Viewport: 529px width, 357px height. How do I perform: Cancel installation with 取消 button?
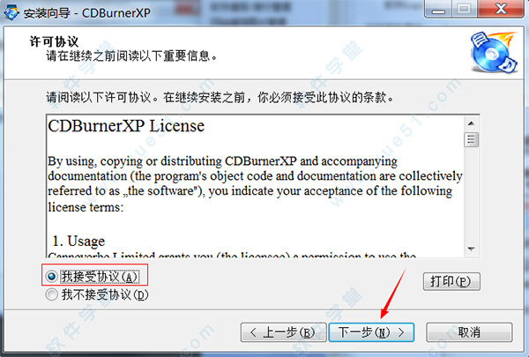tap(469, 332)
